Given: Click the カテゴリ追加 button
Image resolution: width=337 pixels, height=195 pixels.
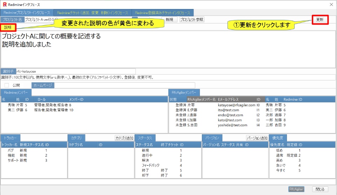Looking at the screenshot, I should point(125,138).
